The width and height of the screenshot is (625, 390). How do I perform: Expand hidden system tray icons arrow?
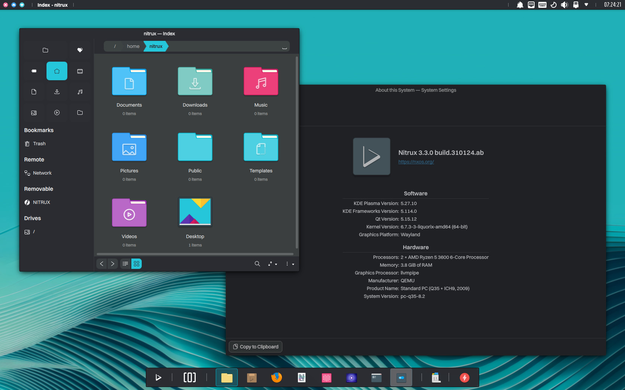pyautogui.click(x=586, y=5)
